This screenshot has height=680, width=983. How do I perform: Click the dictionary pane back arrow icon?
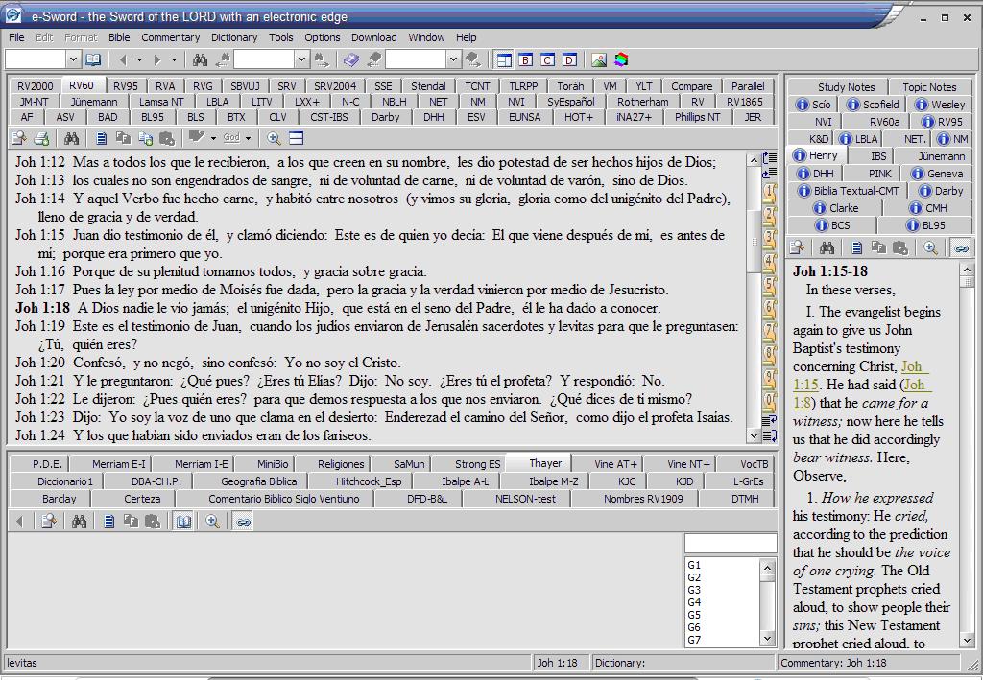click(x=19, y=521)
